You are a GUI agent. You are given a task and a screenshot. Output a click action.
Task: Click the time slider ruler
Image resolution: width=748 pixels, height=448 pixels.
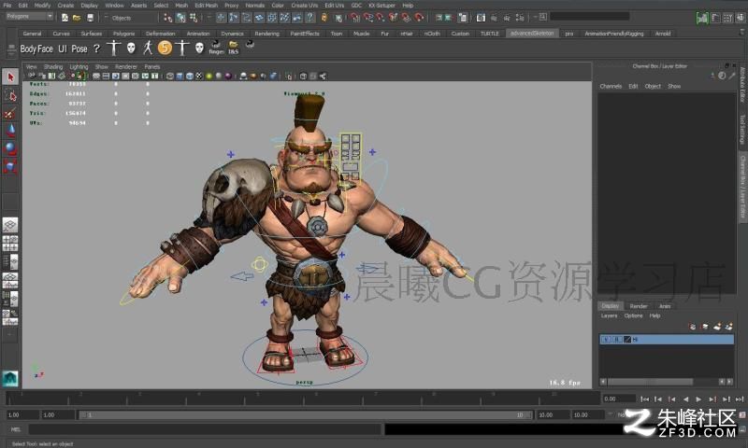tap(302, 398)
